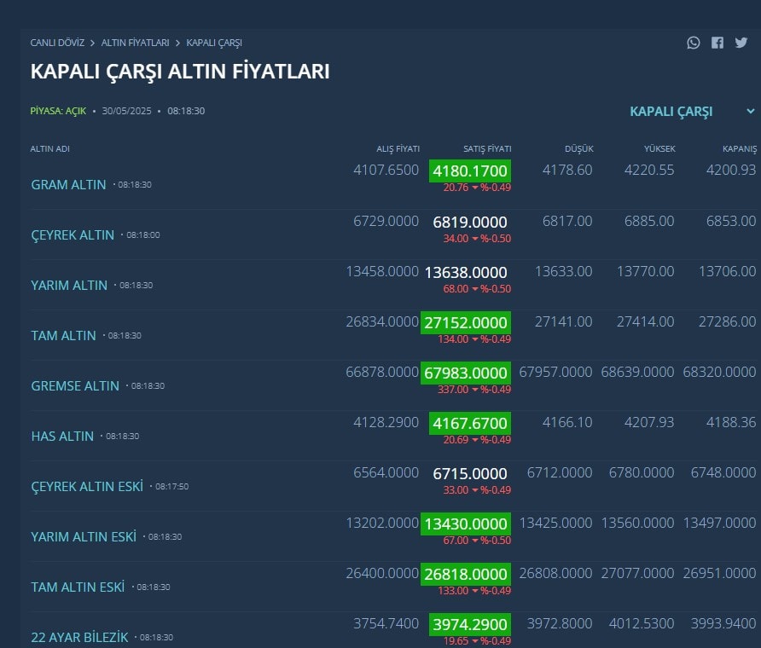761x648 pixels.
Task: Go to Canlı Döviz breadcrumb
Action: pyautogui.click(x=57, y=43)
